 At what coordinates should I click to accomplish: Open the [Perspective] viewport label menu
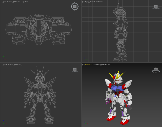[88, 65]
